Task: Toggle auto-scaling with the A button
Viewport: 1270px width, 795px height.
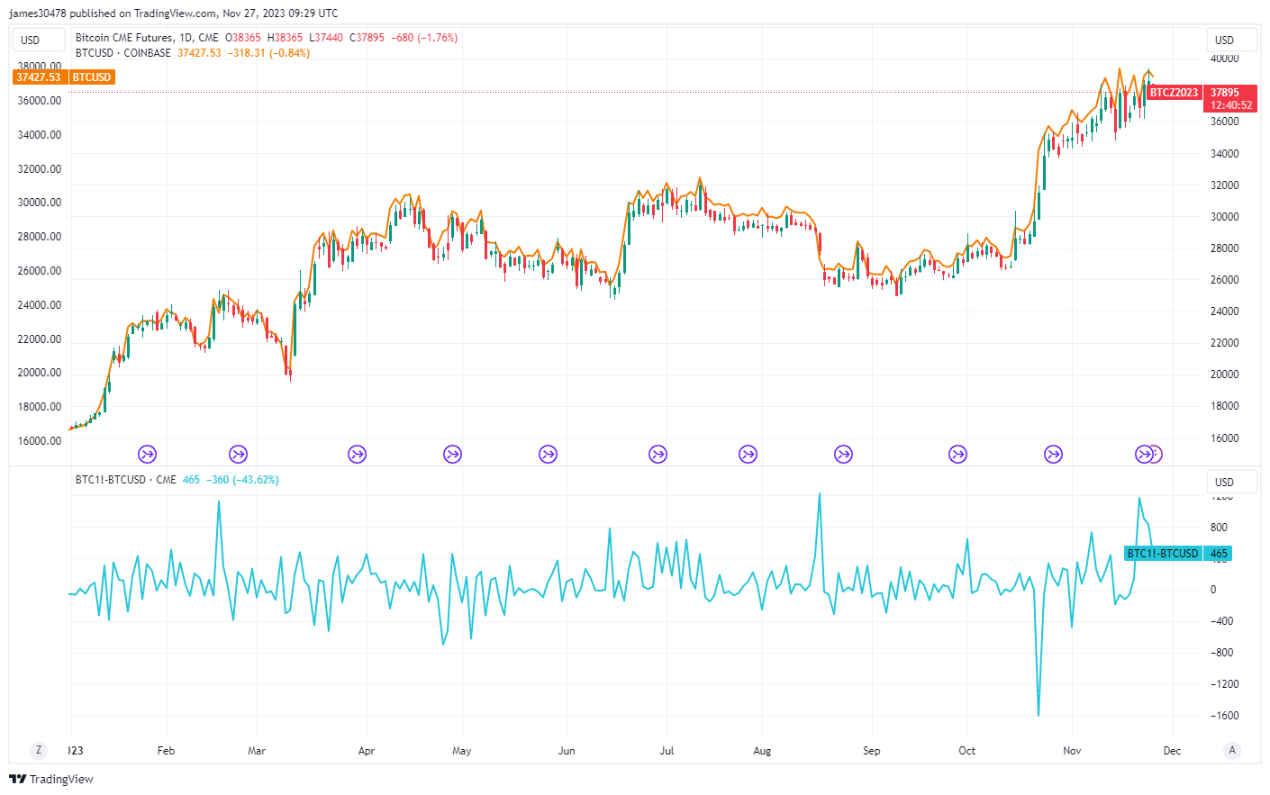Action: pos(1230,749)
